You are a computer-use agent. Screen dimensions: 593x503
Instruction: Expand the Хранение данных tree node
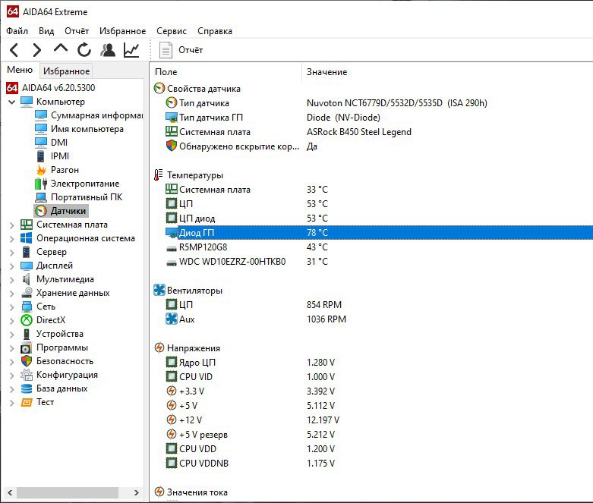pos(11,293)
